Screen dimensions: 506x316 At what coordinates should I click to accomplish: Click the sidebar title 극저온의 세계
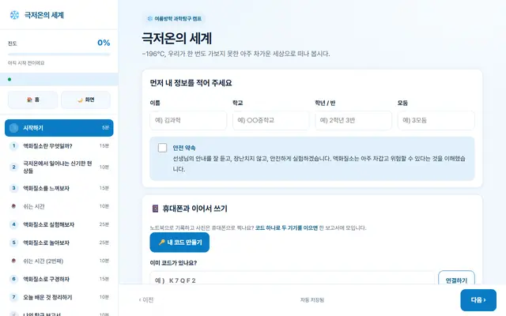coord(44,15)
